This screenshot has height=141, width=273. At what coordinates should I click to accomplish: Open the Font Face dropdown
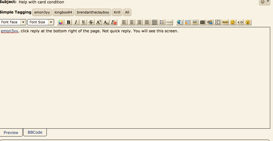(13, 22)
